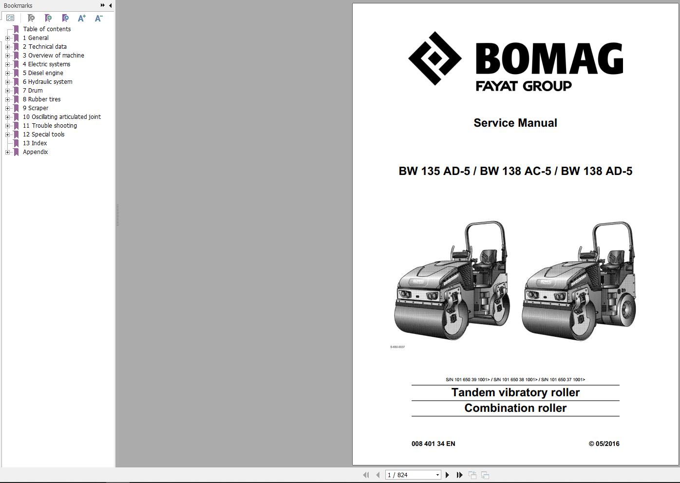680x483 pixels.
Task: Select the 11 Trouble shooting bookmark
Action: coord(50,126)
